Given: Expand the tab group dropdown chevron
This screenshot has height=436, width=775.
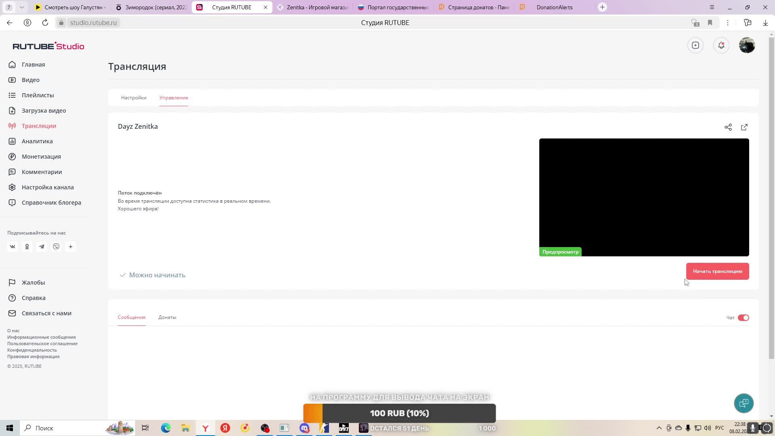Looking at the screenshot, I should click(x=22, y=7).
